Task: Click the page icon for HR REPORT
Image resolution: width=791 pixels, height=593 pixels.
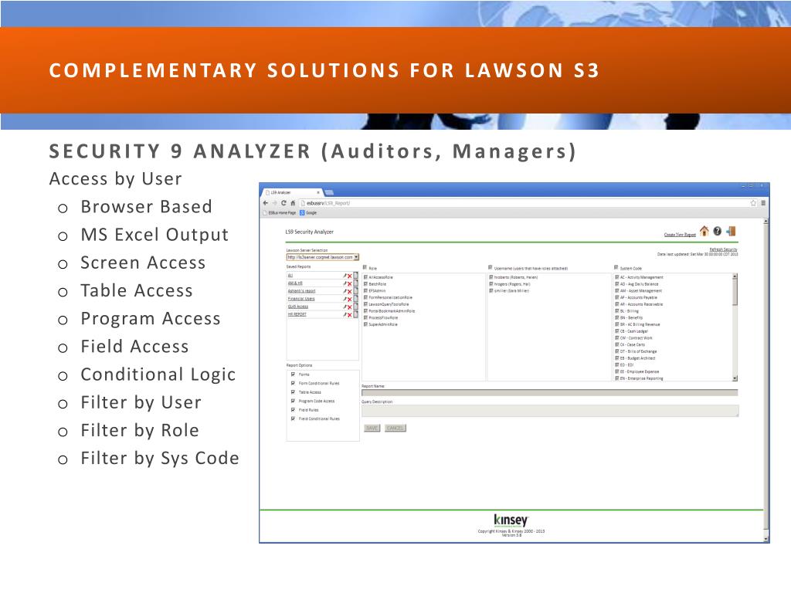Action: tap(355, 314)
